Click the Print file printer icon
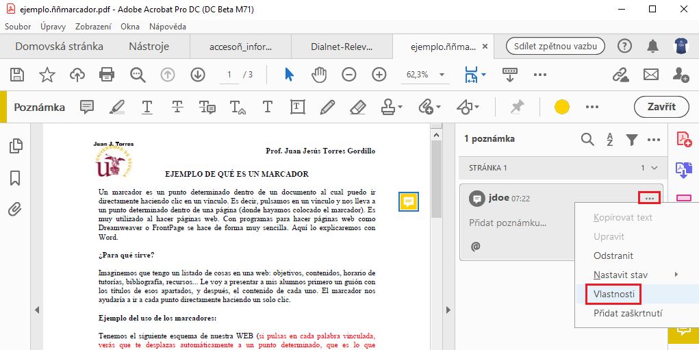This screenshot has width=699, height=350. pos(107,75)
